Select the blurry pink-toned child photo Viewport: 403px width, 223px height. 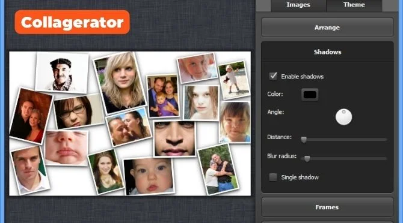(197, 68)
